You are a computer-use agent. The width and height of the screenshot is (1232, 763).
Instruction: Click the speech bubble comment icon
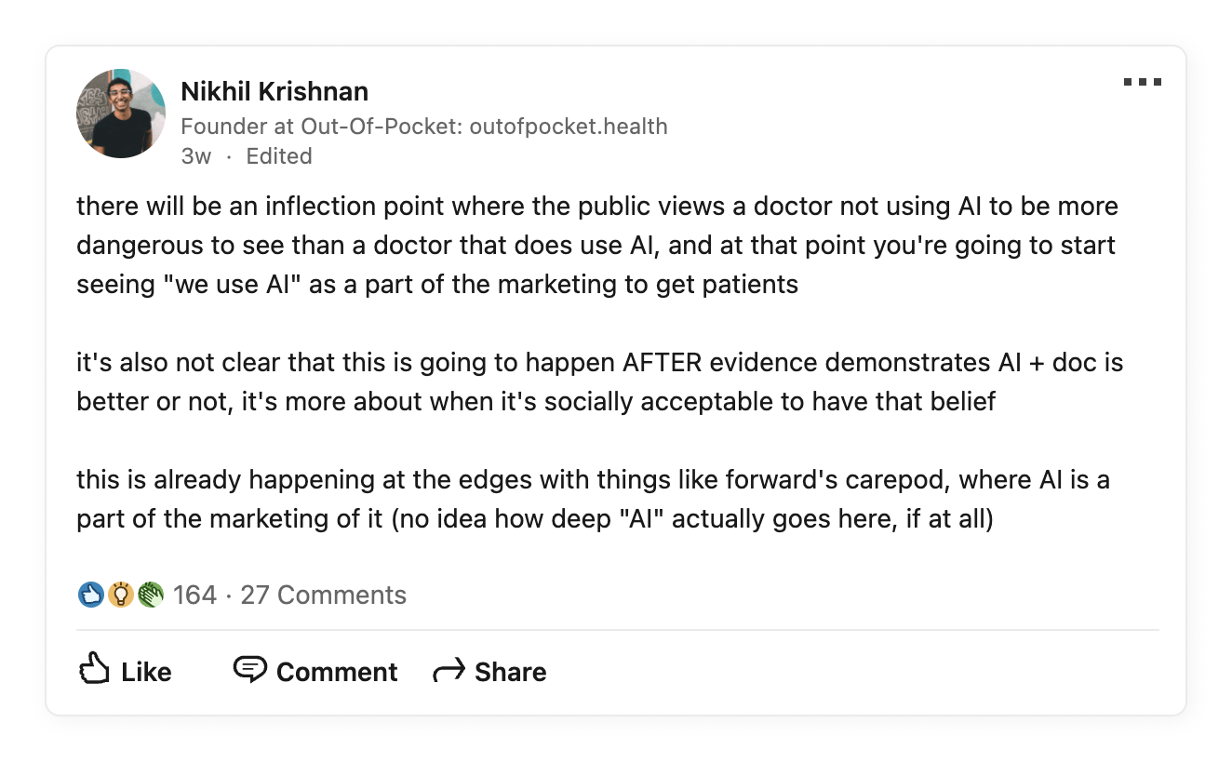click(x=249, y=670)
